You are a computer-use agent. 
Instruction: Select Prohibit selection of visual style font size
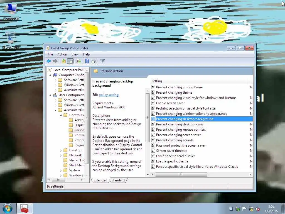186,108
